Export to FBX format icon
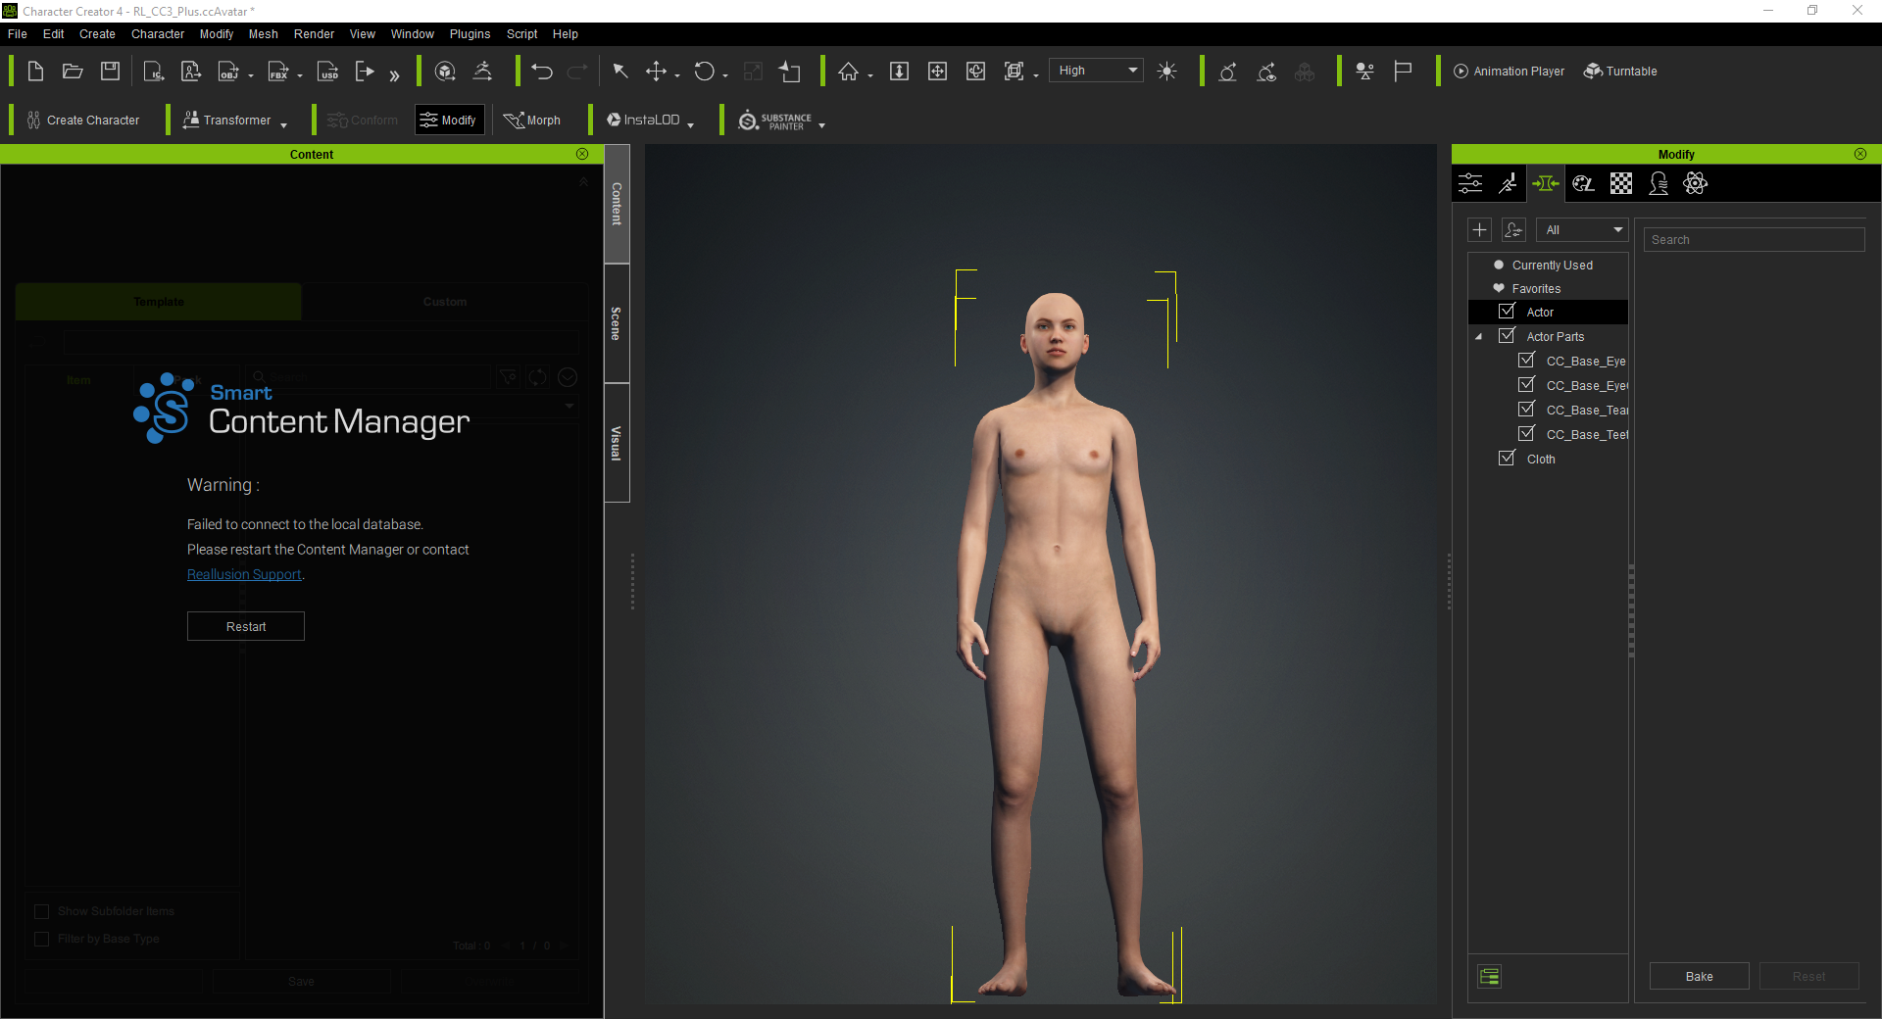Viewport: 1882px width, 1019px height. [x=278, y=72]
